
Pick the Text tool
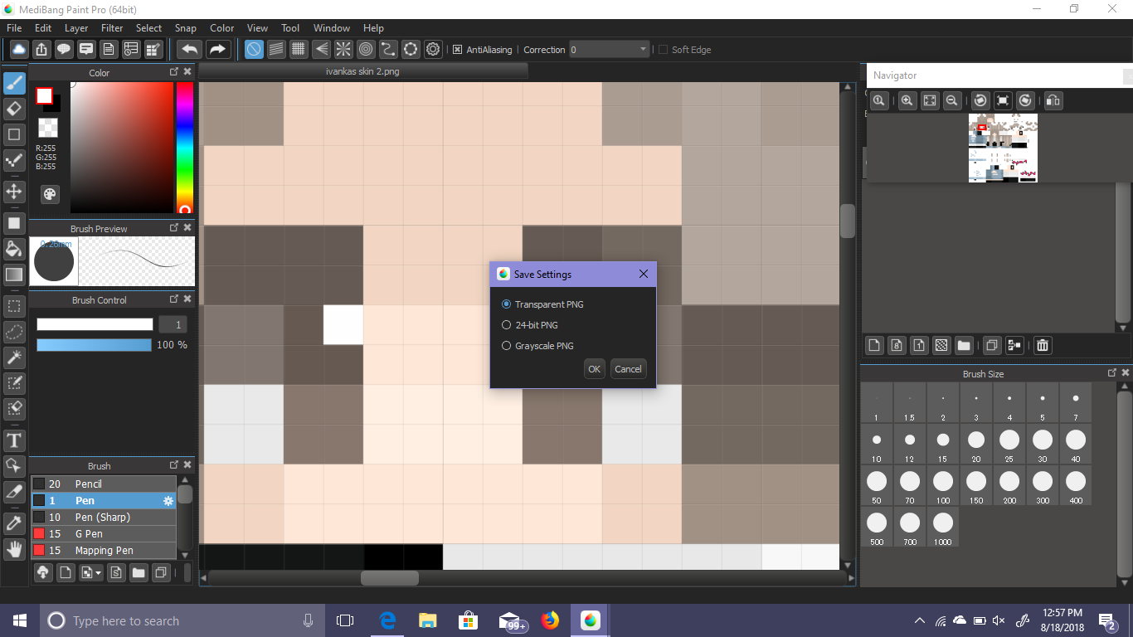14,440
